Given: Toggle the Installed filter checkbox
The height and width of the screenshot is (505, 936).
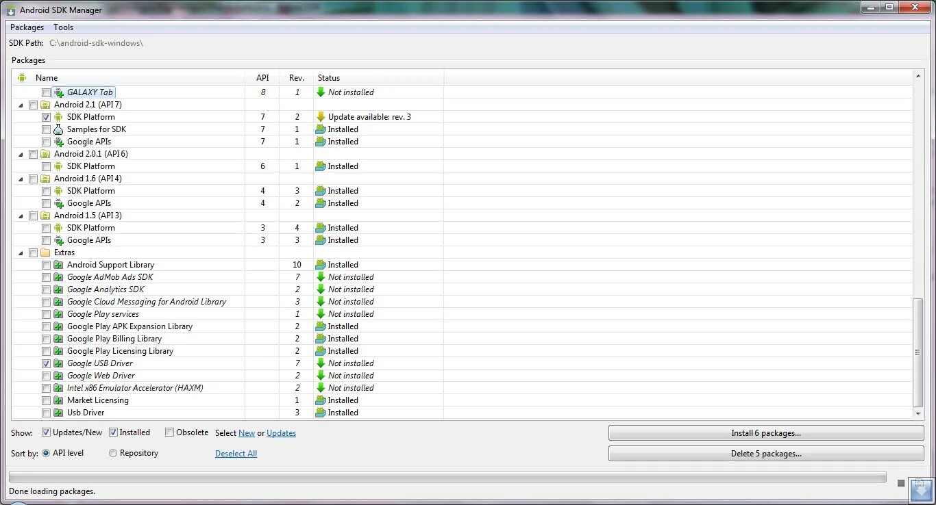Looking at the screenshot, I should pos(113,432).
